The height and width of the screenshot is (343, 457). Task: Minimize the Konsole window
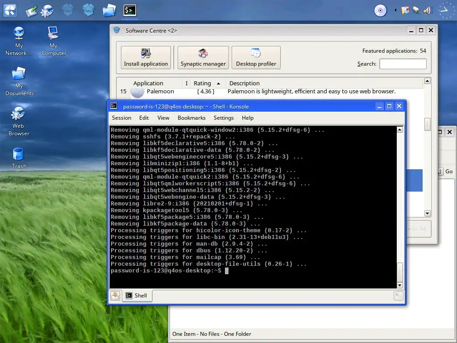(379, 106)
